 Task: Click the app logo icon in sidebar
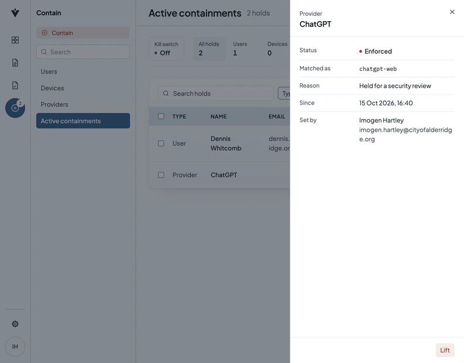pyautogui.click(x=15, y=13)
